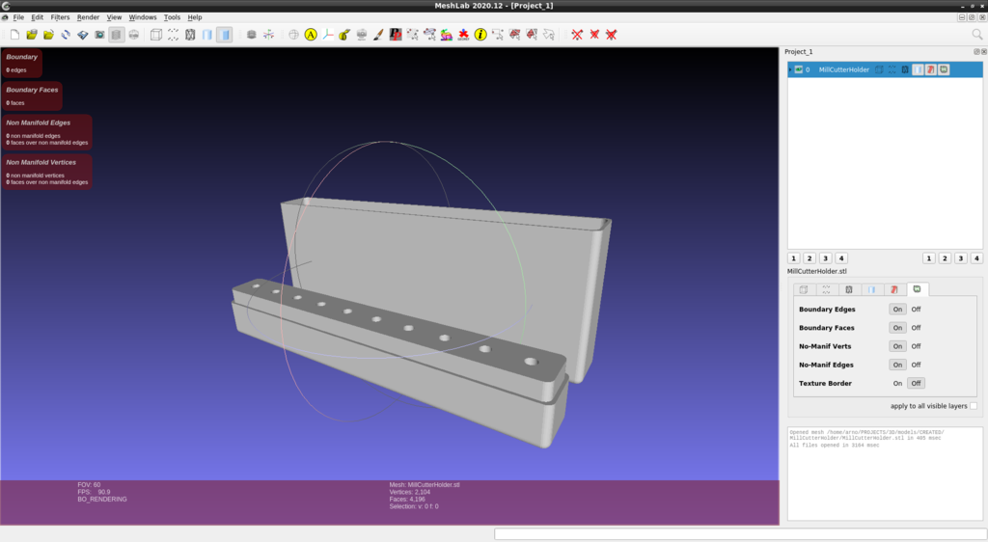Image resolution: width=988 pixels, height=542 pixels.
Task: Switch to the bounding box options tab
Action: 804,289
